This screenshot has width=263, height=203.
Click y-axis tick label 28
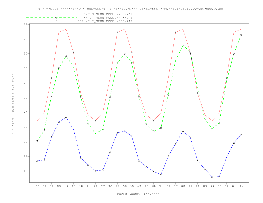click(25, 83)
